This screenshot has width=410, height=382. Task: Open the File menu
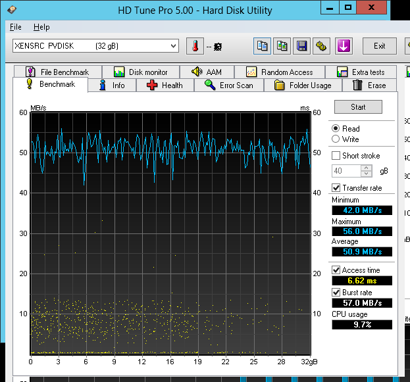(16, 27)
